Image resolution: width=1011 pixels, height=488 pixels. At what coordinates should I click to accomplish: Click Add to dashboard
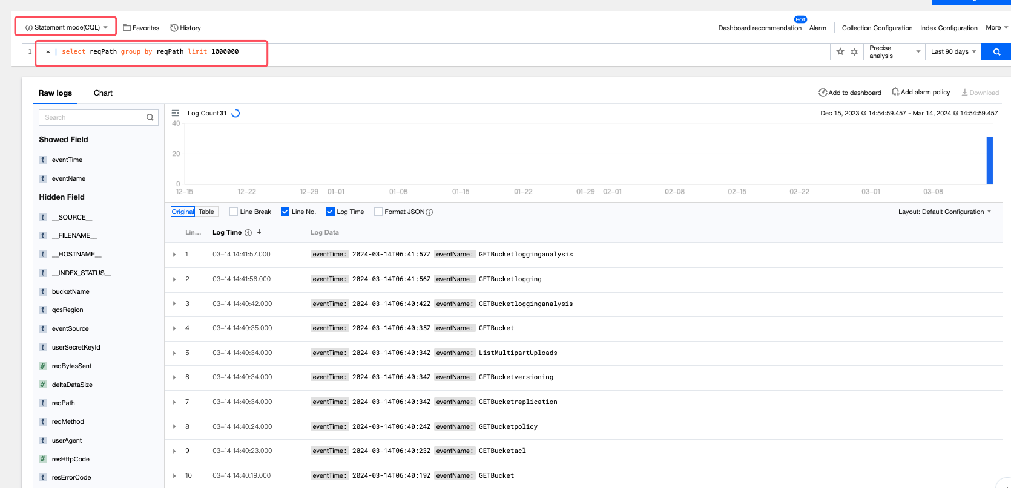(850, 93)
